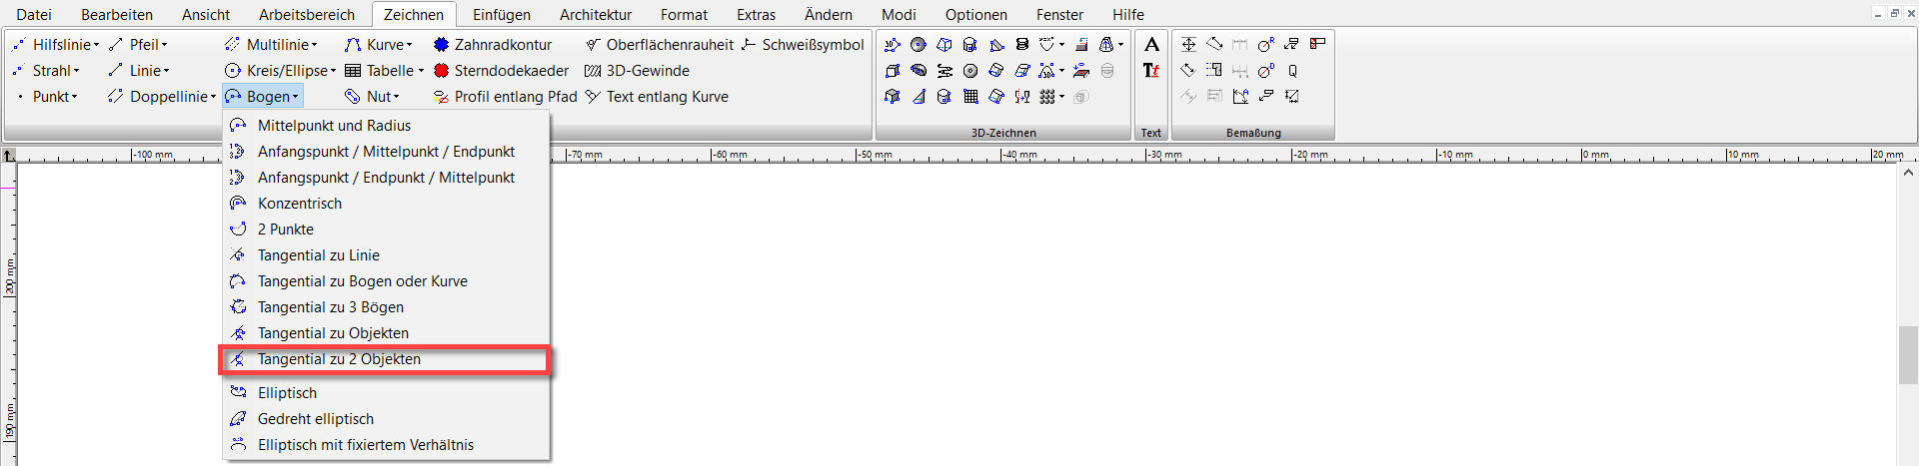The height and width of the screenshot is (466, 1919).
Task: Click the ruler origin corner icon
Action: pyautogui.click(x=9, y=155)
